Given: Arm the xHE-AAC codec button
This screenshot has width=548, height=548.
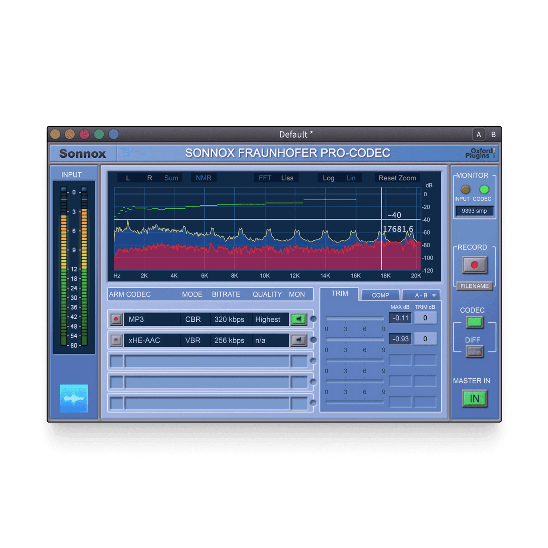Looking at the screenshot, I should [x=116, y=340].
